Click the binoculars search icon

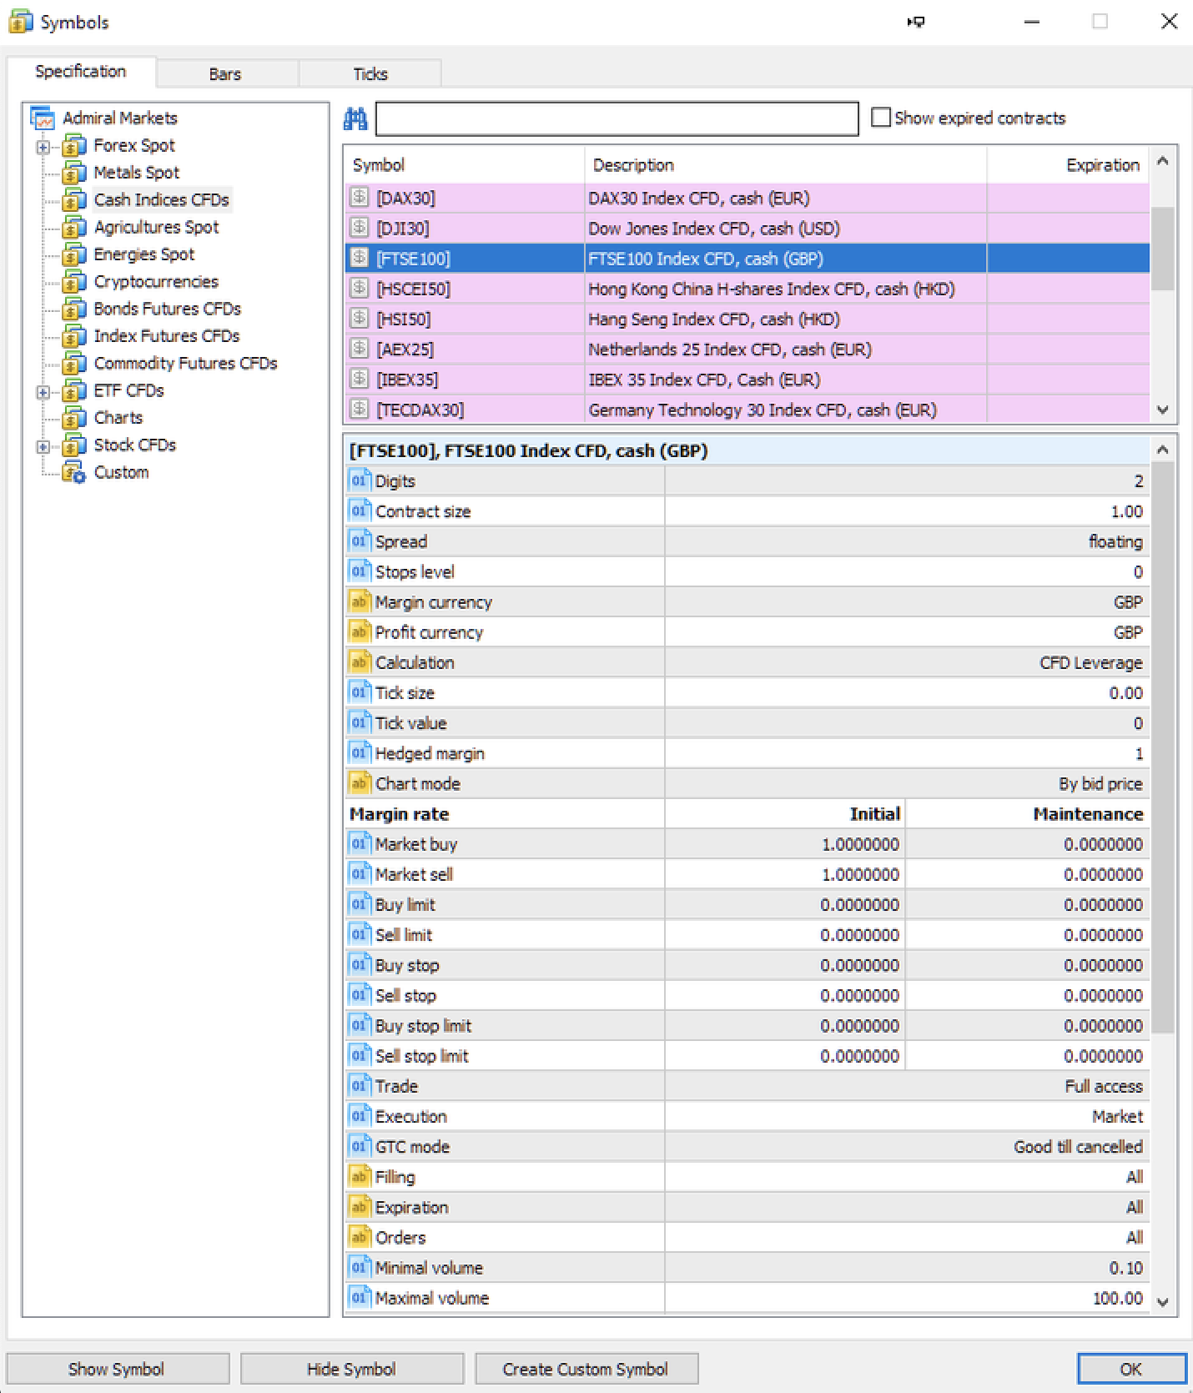coord(355,119)
